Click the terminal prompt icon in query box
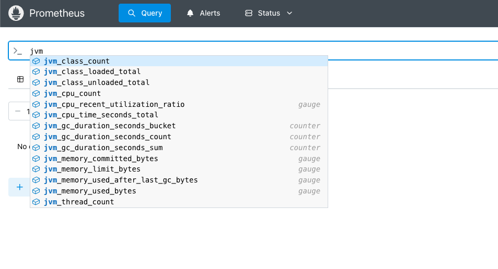This screenshot has height=269, width=498. 17,51
